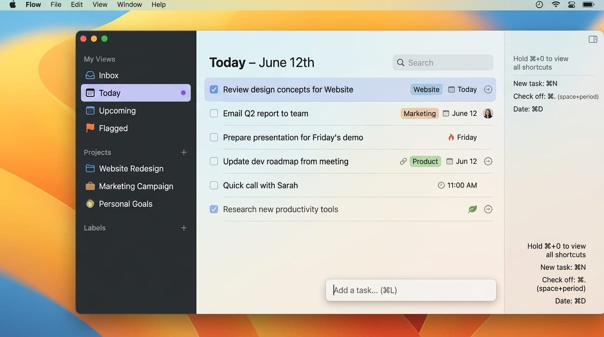Click the green leaf icon on Research task
Image resolution: width=604 pixels, height=337 pixels.
point(472,209)
